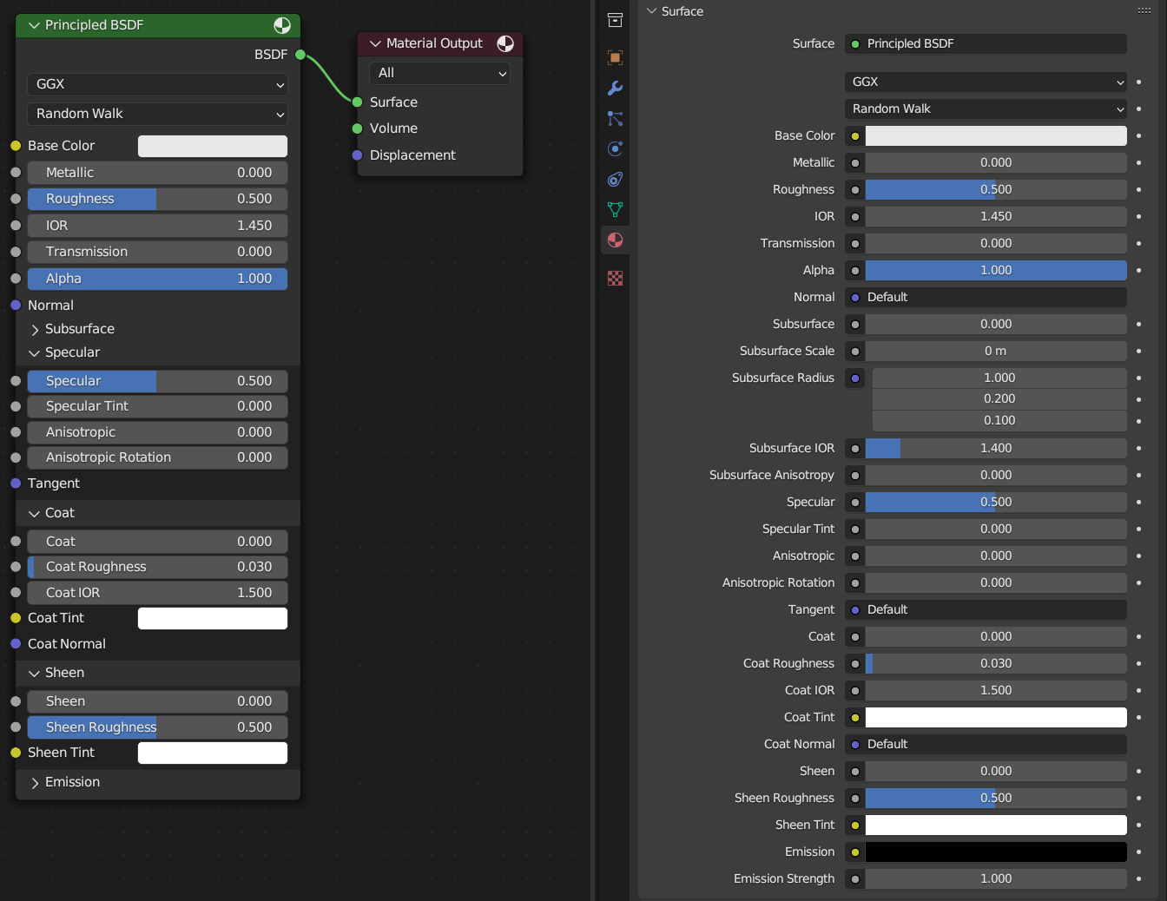This screenshot has height=901, width=1167.
Task: Open the Object Data properties tab
Action: point(615,209)
